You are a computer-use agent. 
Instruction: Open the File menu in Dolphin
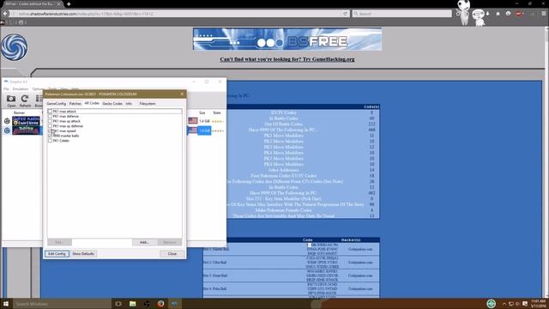[6, 89]
